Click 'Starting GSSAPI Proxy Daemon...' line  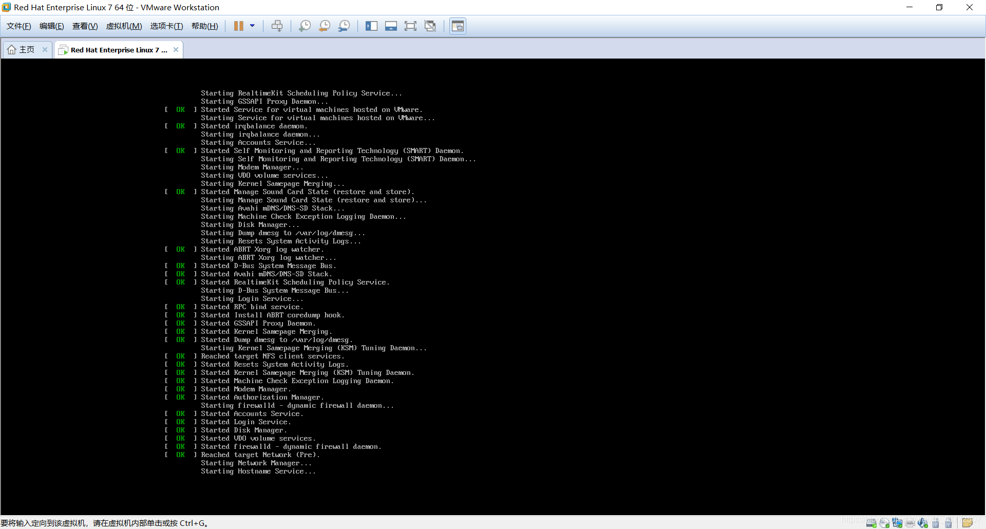[x=264, y=102]
